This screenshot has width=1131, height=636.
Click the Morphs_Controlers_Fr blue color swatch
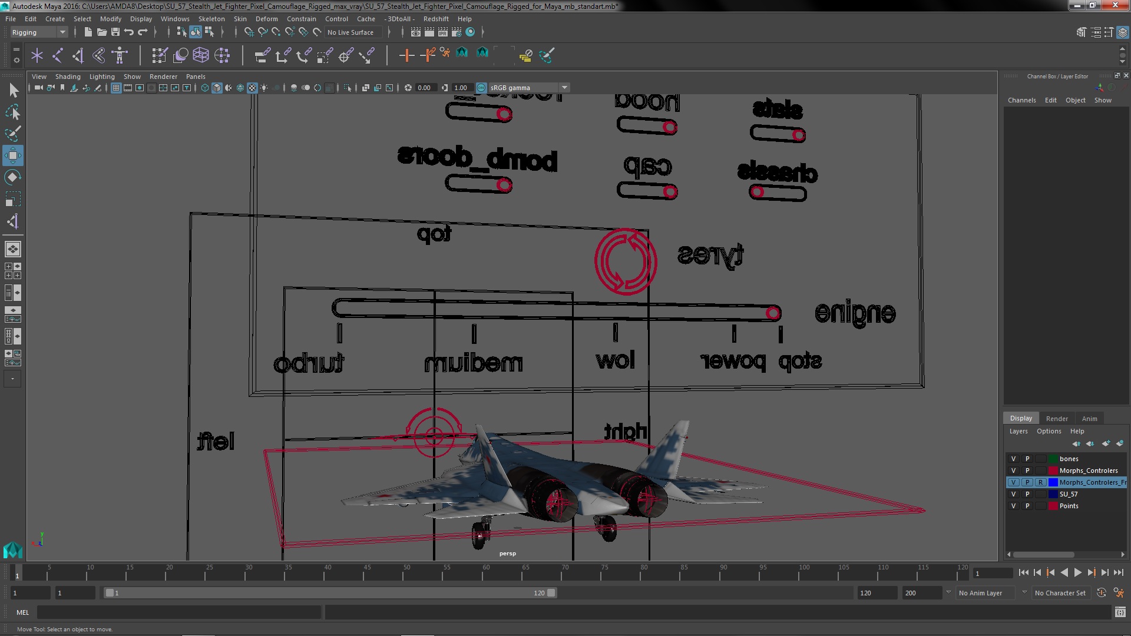click(x=1053, y=482)
